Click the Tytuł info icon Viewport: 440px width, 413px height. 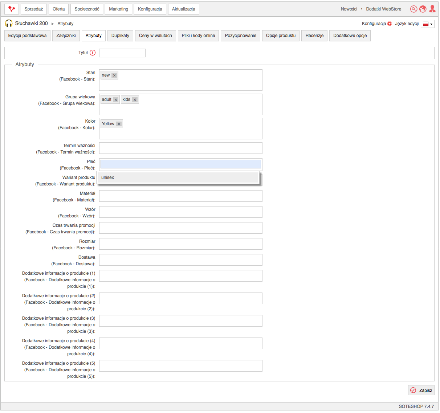93,53
